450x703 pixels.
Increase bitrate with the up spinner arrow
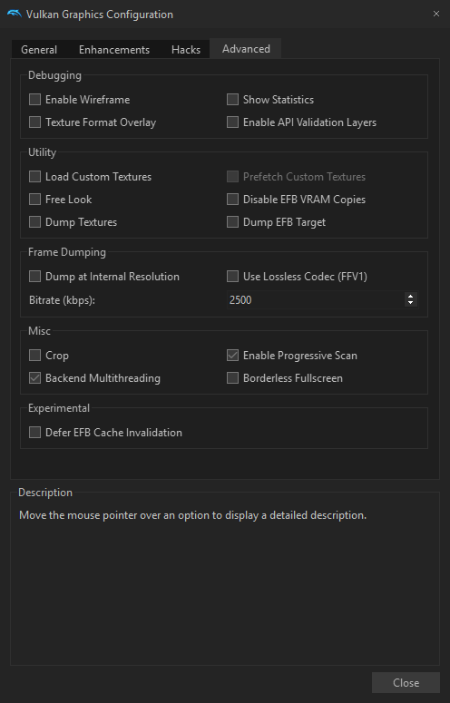411,296
